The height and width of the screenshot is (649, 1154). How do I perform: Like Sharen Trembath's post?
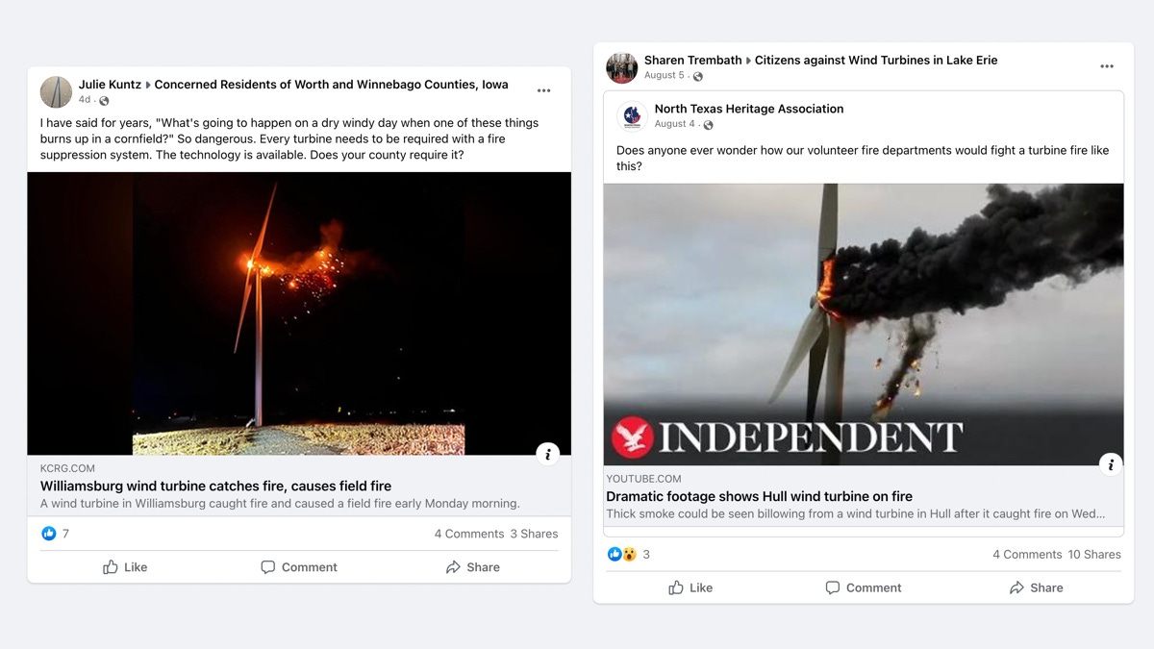tap(690, 587)
